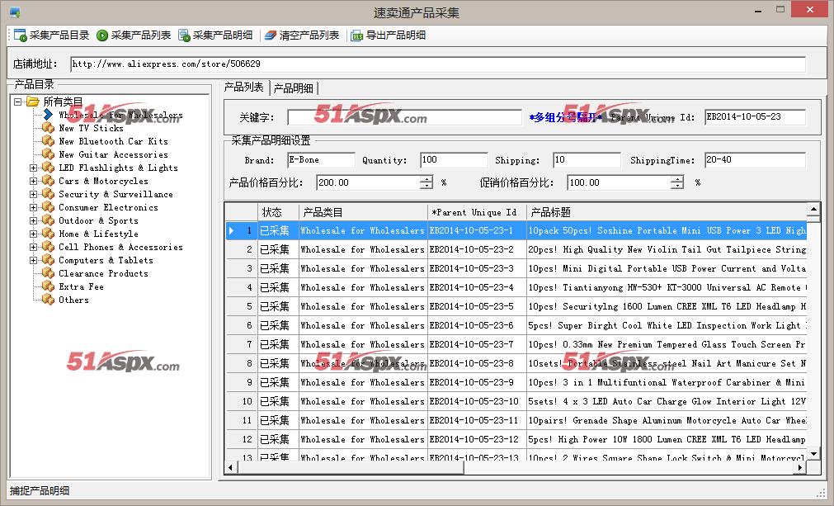Click the 采集产品目录 toolbar icon
Screen dimensions: 834x506
20,35
